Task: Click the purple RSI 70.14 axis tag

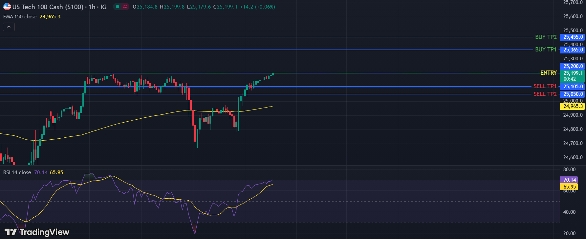Action: [570, 180]
